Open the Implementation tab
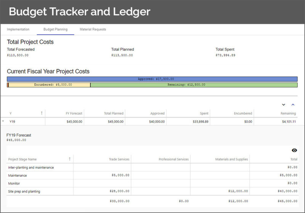Image resolution: width=305 pixels, height=213 pixels. [x=18, y=29]
